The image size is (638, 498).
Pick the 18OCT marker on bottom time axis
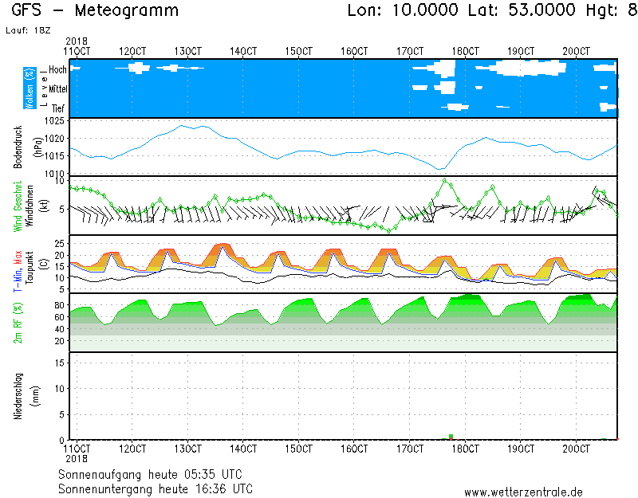tap(464, 449)
